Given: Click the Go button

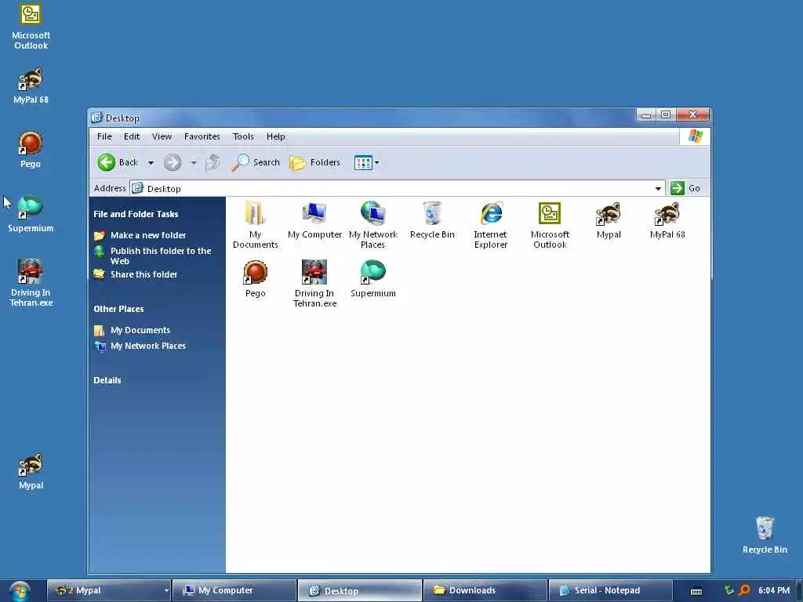Looking at the screenshot, I should [685, 188].
